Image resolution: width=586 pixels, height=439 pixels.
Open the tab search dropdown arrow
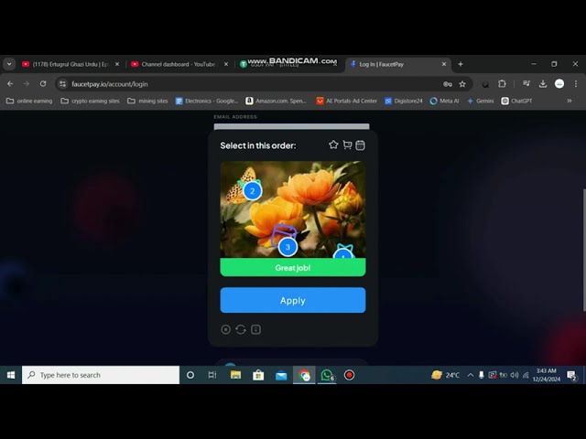tap(9, 64)
